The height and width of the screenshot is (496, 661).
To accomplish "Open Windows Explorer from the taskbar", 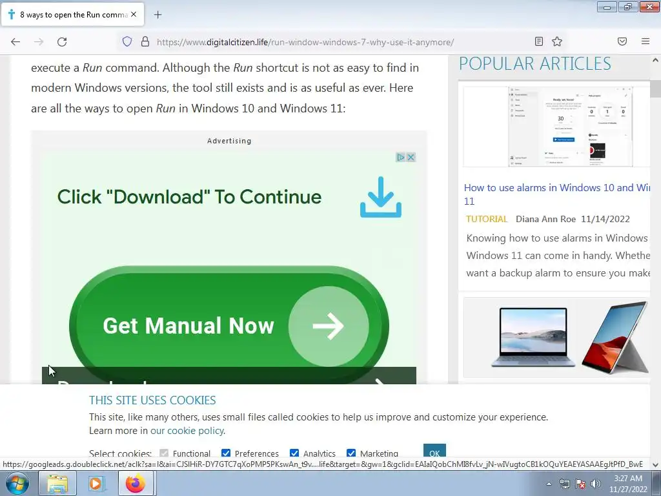I will (57, 484).
